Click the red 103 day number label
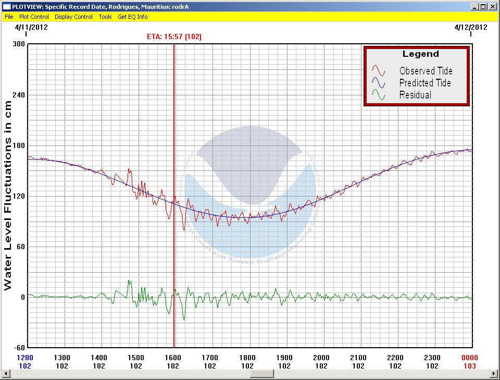500x380 pixels. 470,366
